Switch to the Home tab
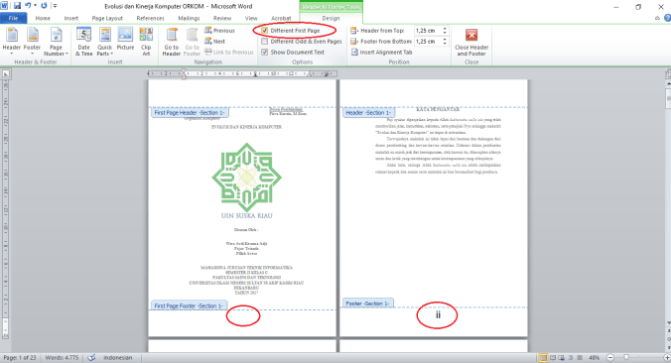Image resolution: width=671 pixels, height=363 pixels. point(43,18)
